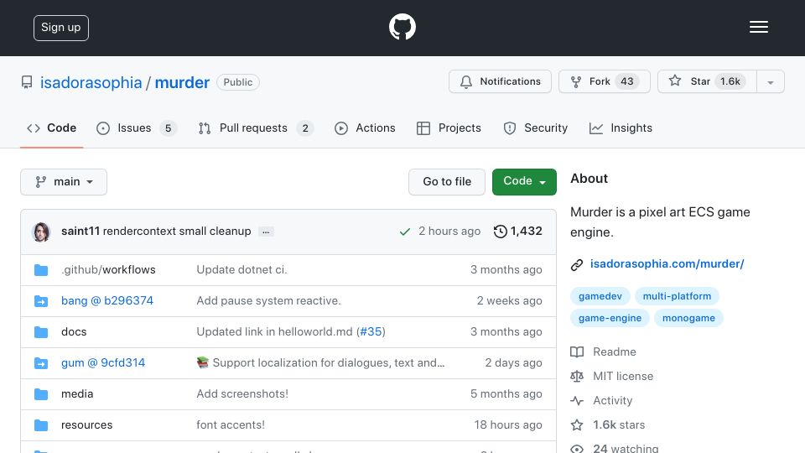Image resolution: width=805 pixels, height=453 pixels.
Task: Open the Add screenshots! commit message
Action: [242, 394]
